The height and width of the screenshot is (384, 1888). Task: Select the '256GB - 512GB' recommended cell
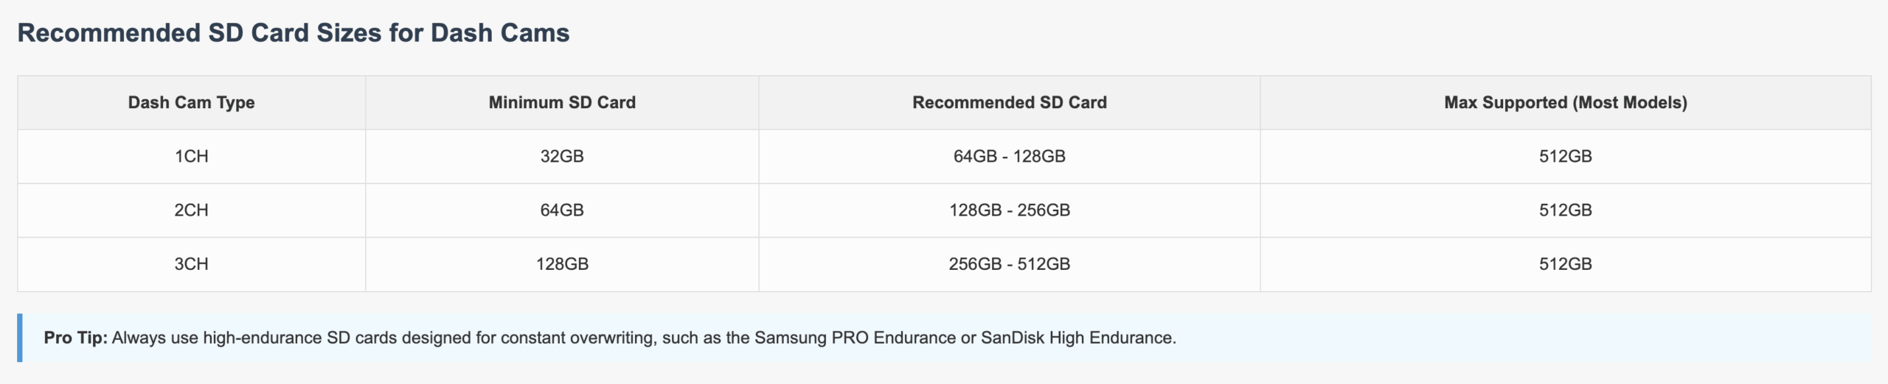(1010, 263)
